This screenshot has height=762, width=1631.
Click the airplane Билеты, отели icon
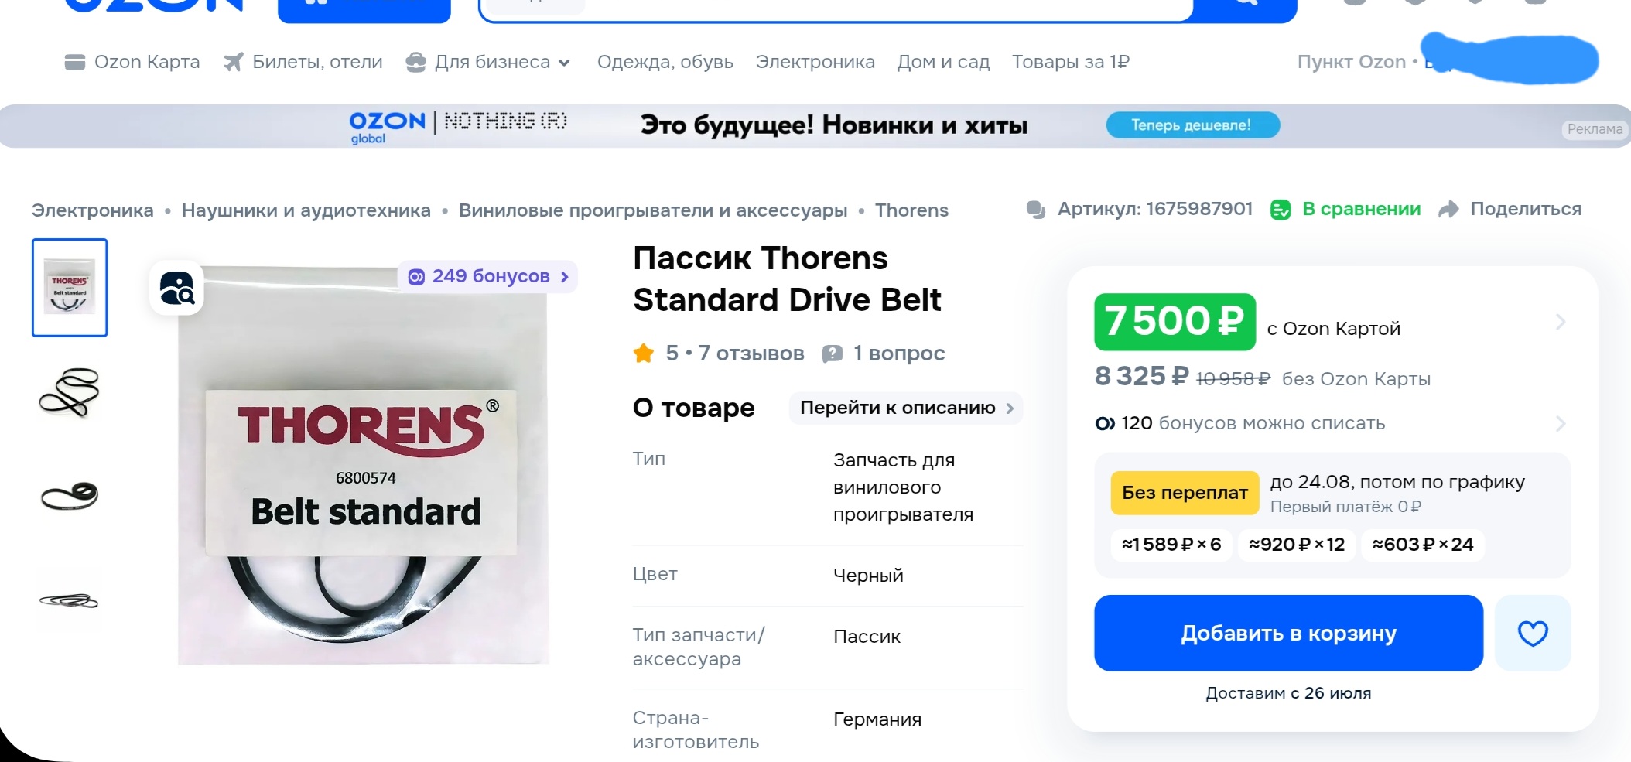pos(233,62)
